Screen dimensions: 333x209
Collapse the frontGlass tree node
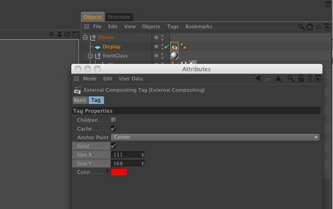pyautogui.click(x=90, y=56)
